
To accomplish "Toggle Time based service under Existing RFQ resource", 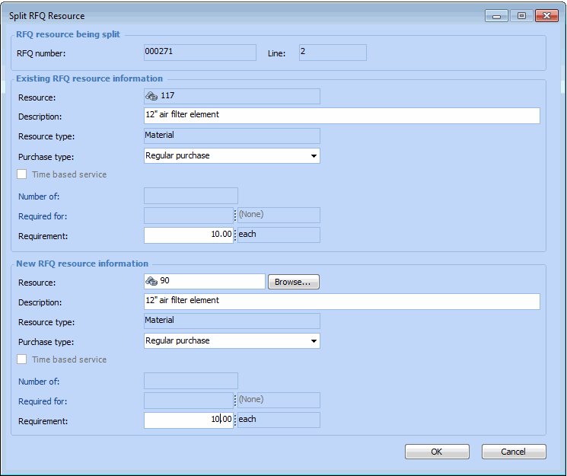I will (x=22, y=174).
